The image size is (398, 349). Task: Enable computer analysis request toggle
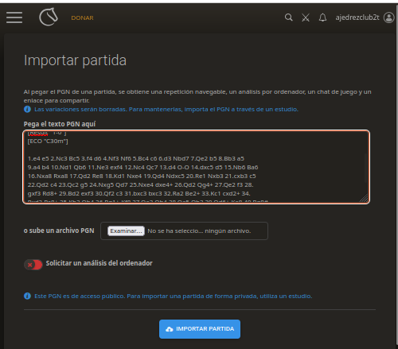click(33, 265)
